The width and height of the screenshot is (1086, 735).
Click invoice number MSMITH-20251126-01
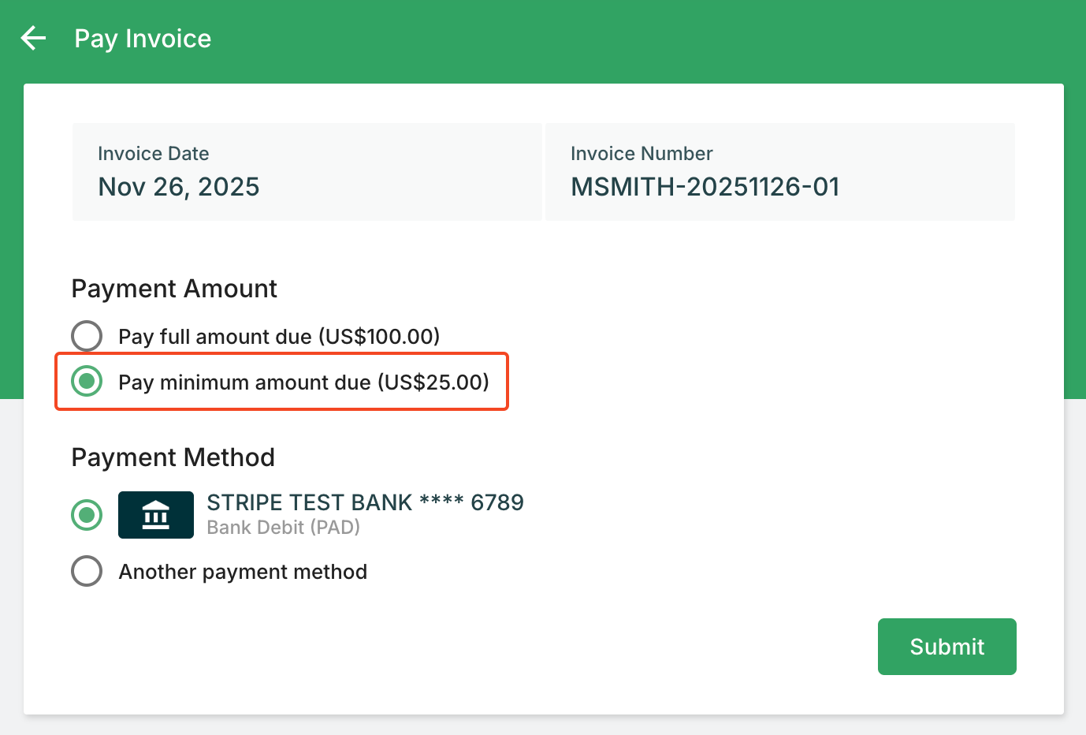pyautogui.click(x=705, y=187)
